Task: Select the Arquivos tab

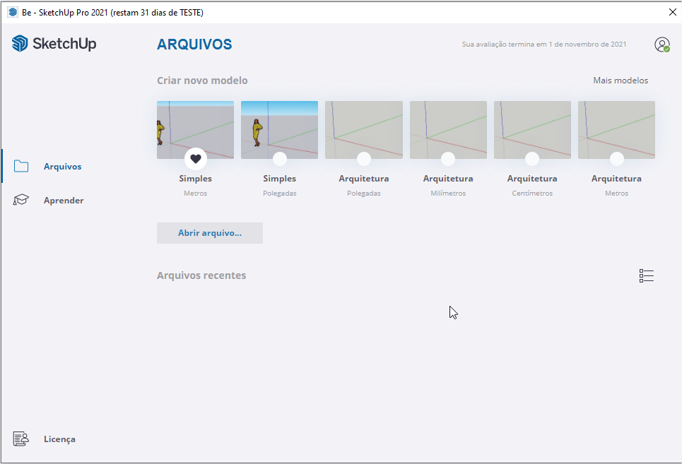Action: [x=62, y=167]
